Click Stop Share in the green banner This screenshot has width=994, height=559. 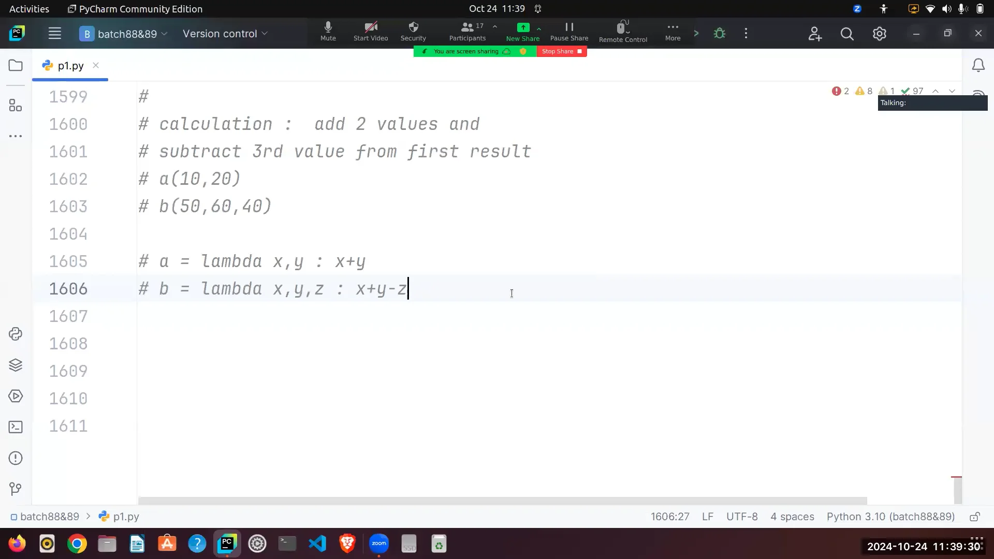[562, 51]
